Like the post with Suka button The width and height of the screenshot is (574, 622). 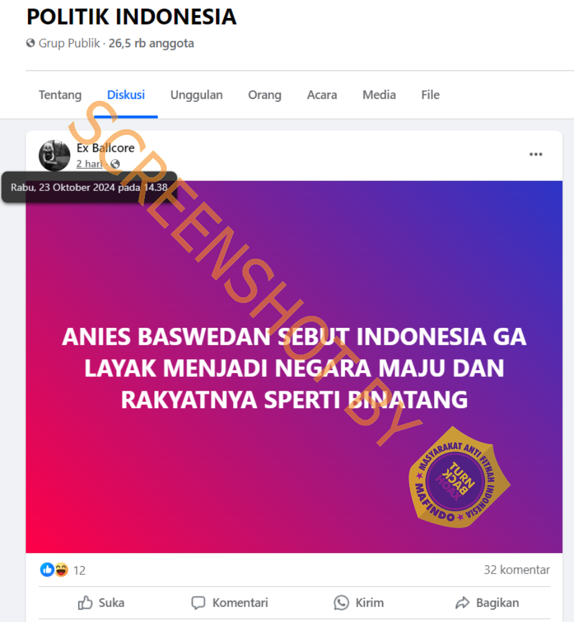(101, 603)
